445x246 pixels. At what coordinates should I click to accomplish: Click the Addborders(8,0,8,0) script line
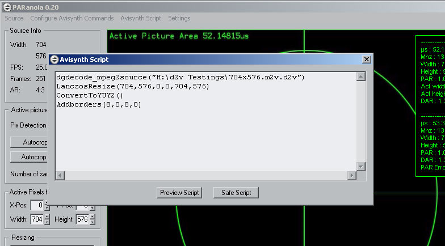pos(99,104)
